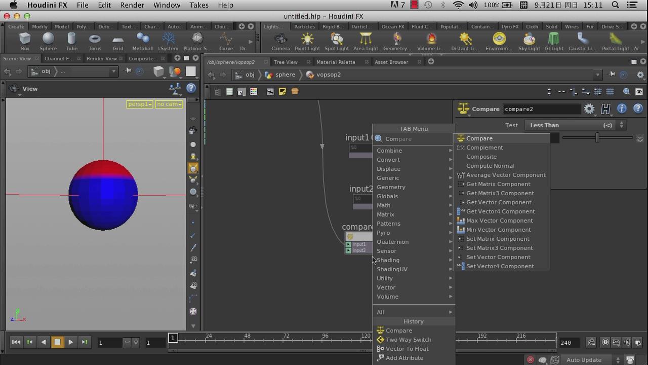Click the TAB Menu search field
This screenshot has height=365, width=648.
pos(414,139)
